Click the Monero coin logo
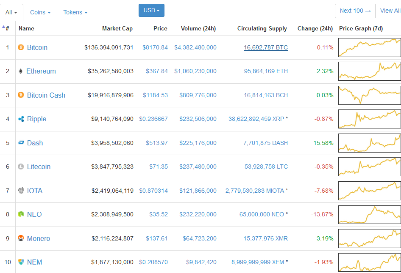The width and height of the screenshot is (401, 273). pos(20,238)
